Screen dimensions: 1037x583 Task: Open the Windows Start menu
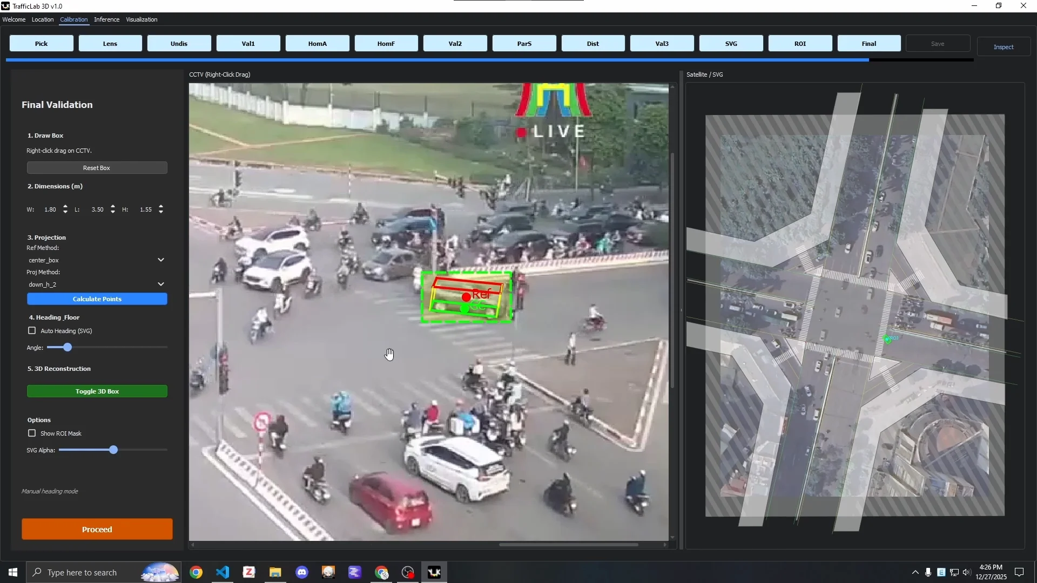pos(12,572)
